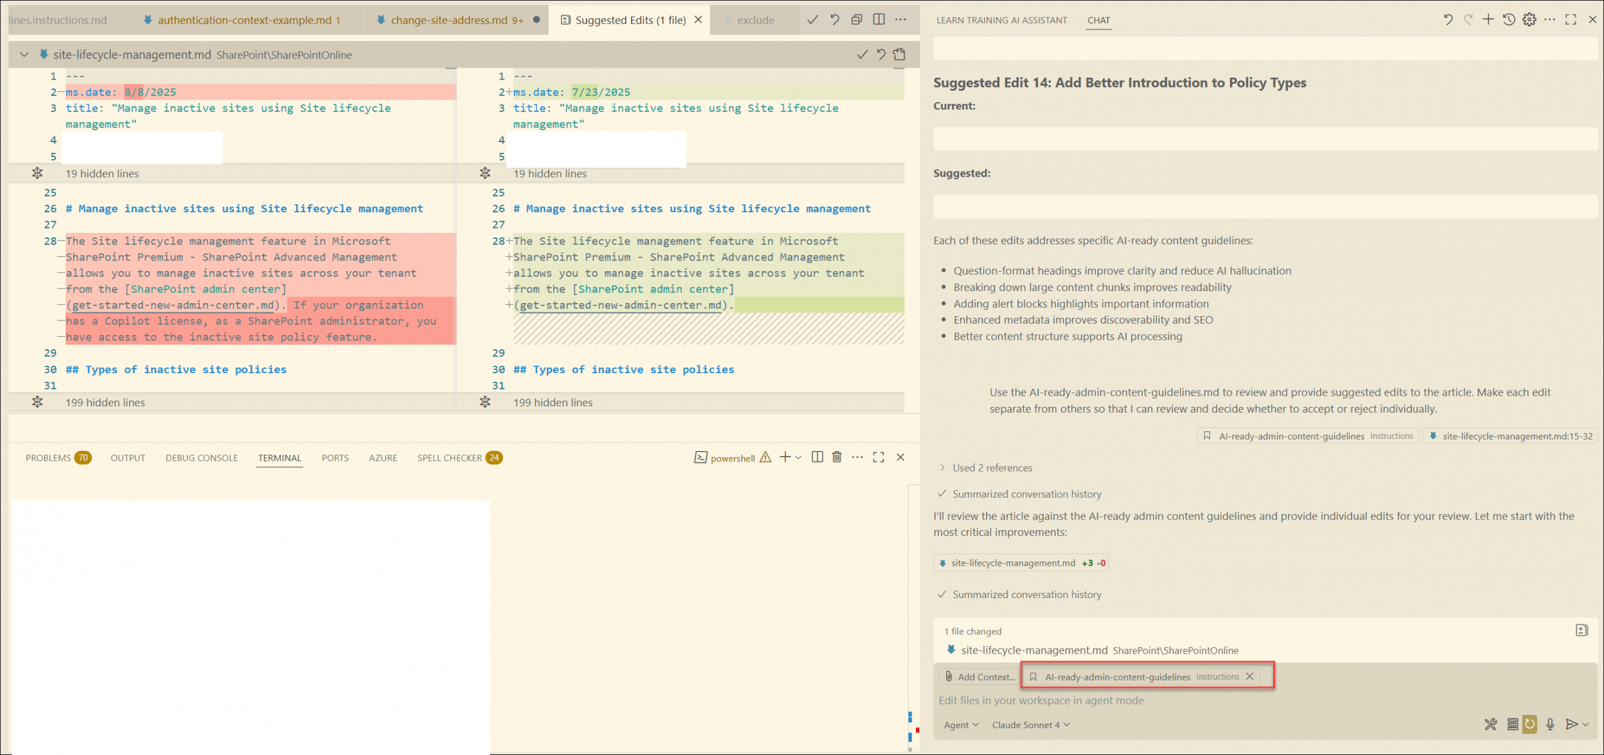The width and height of the screenshot is (1604, 755).
Task: Accept all suggested edits with the editor toolbar checkmark
Action: tap(813, 19)
